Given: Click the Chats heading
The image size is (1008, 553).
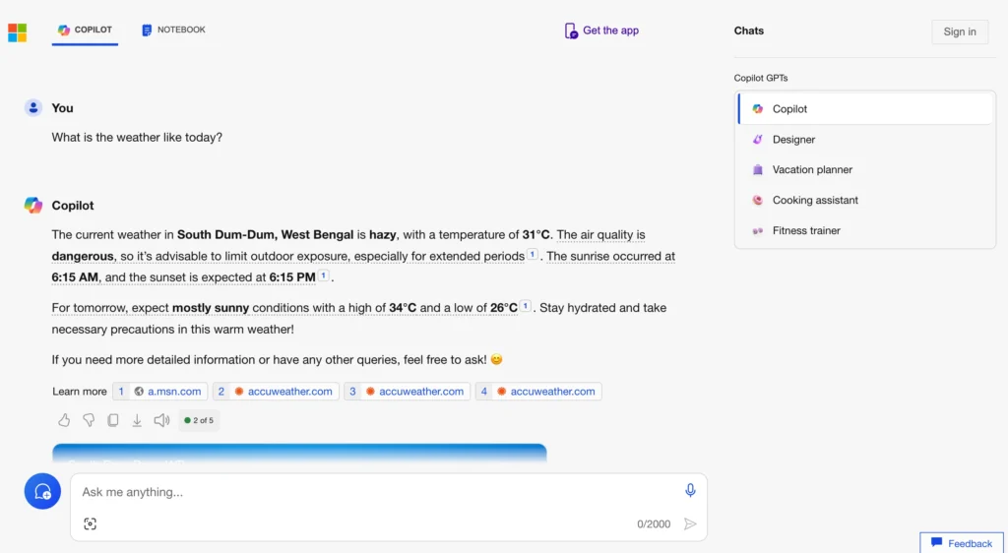Looking at the screenshot, I should [749, 31].
